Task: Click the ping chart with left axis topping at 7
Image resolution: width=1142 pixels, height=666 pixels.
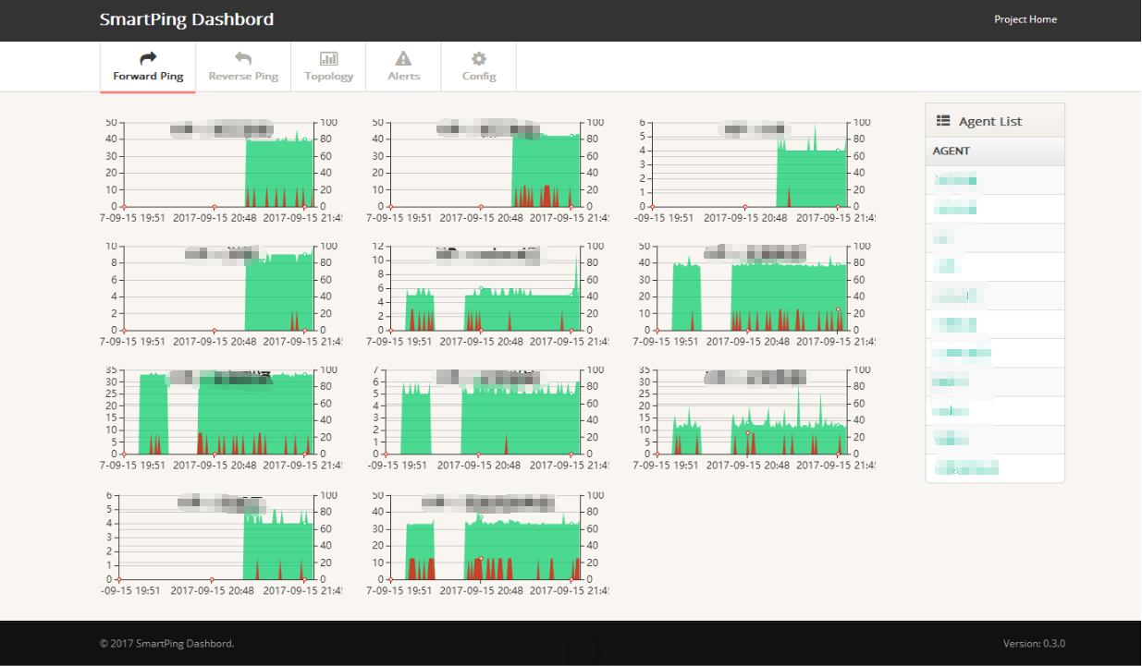Action: tap(489, 418)
